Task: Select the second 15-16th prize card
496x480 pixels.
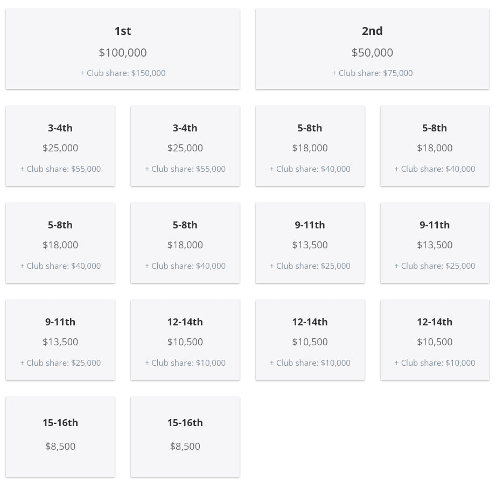Action: (x=185, y=437)
